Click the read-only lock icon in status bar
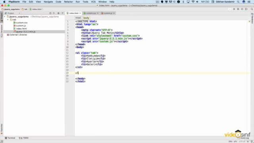The height and width of the screenshot is (143, 254). (248, 141)
